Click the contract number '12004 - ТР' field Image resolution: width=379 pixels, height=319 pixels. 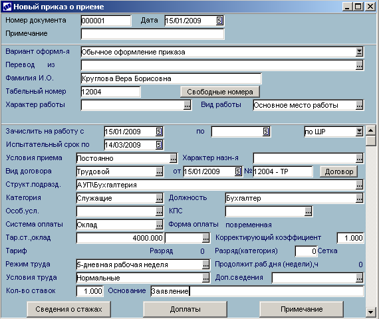[283, 171]
